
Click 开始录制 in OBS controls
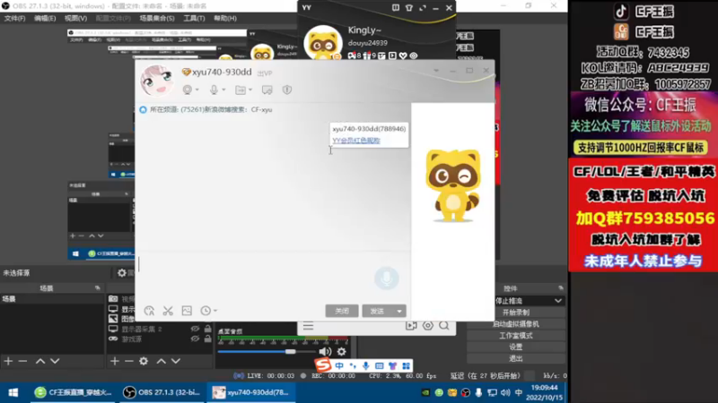point(515,313)
